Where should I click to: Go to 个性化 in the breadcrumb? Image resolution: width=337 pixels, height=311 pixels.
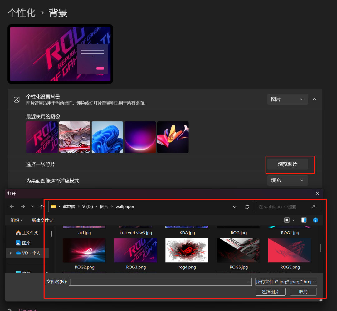22,13
